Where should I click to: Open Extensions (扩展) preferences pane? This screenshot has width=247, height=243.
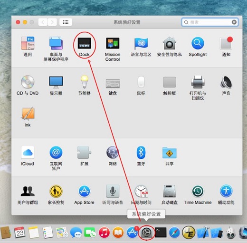(x=84, y=156)
